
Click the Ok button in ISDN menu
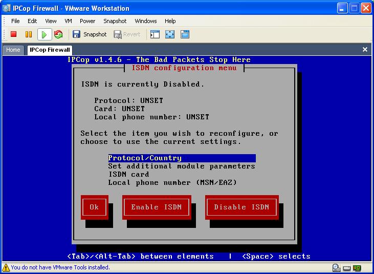[x=95, y=207]
